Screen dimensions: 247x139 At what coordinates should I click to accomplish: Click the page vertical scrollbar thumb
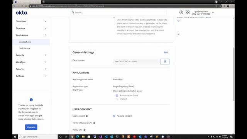tap(233, 74)
